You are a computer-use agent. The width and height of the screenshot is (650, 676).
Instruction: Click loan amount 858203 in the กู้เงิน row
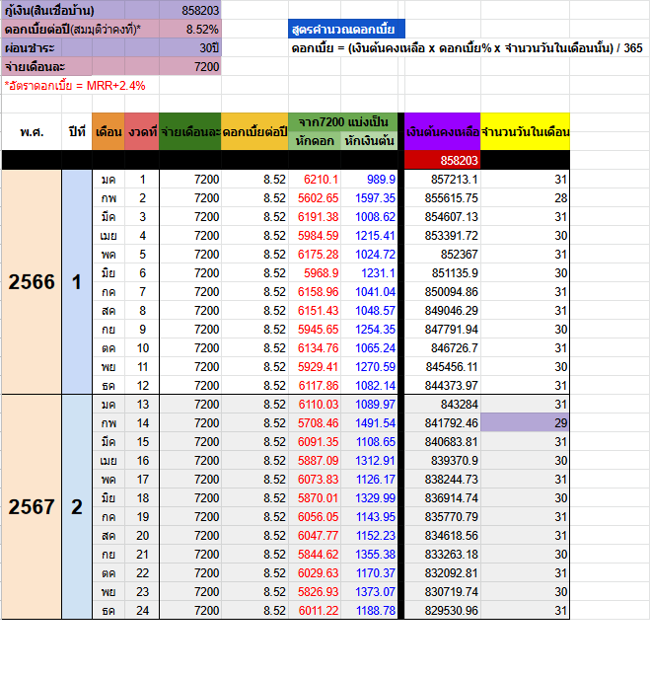click(190, 10)
